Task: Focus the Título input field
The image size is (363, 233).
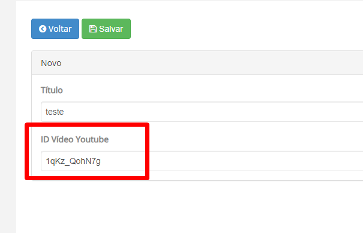Action: pos(202,112)
